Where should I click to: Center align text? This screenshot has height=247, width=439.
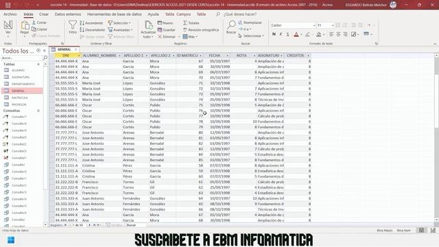[338, 34]
